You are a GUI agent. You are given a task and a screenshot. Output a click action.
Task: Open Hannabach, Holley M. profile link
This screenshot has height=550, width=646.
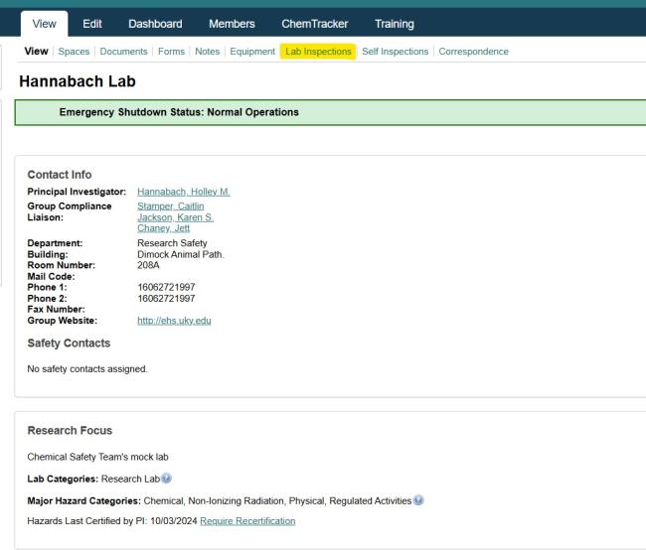pos(183,192)
